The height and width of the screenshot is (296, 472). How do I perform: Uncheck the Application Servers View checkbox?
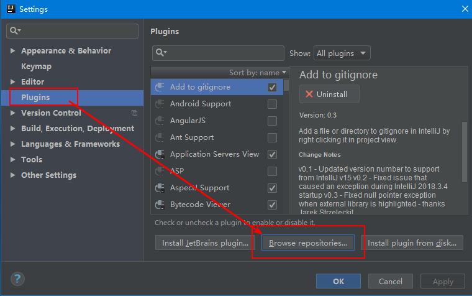click(272, 154)
